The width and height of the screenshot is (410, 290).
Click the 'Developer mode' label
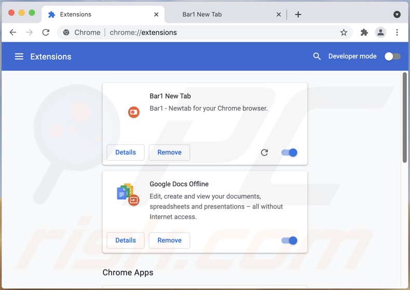pos(352,56)
